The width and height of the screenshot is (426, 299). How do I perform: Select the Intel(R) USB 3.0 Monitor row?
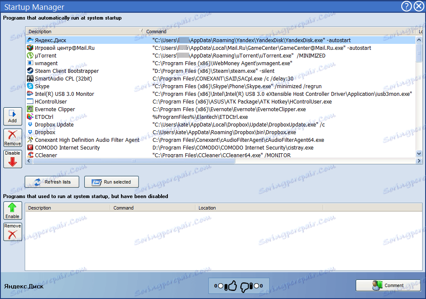click(x=221, y=94)
